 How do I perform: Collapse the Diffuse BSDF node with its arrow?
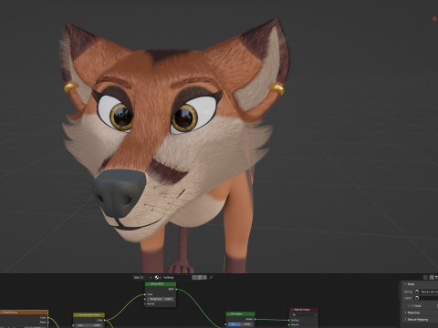tap(148, 284)
